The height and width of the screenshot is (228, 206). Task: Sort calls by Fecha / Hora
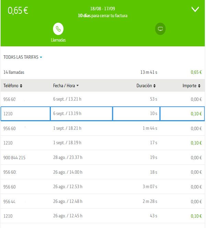pyautogui.click(x=66, y=85)
